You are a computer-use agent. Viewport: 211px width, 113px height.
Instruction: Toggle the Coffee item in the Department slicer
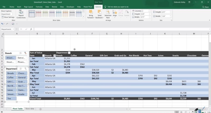click(11, 78)
